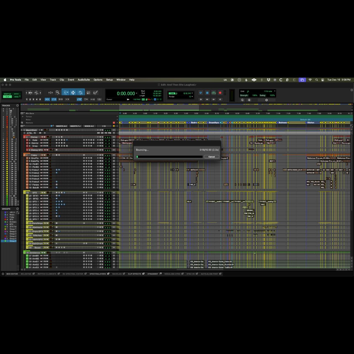Click the bounce progress bar

(170, 156)
